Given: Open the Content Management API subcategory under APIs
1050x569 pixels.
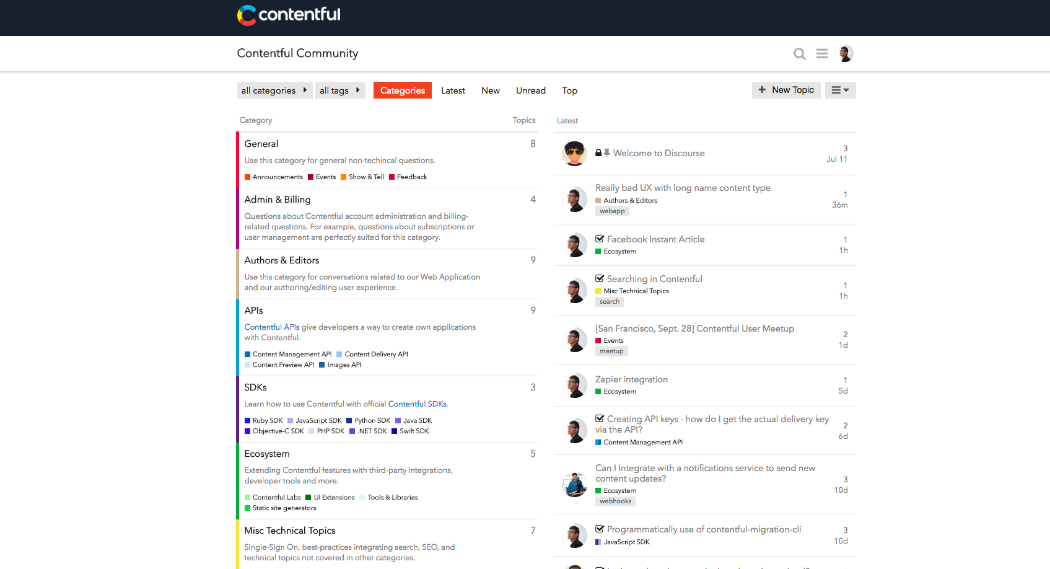Looking at the screenshot, I should [288, 355].
